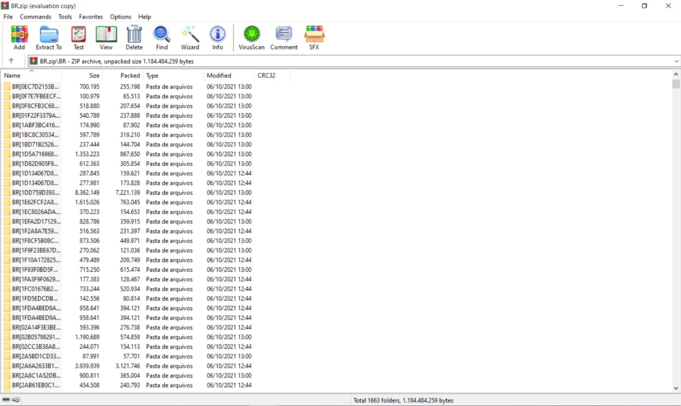The width and height of the screenshot is (681, 406).
Task: Open the Options menu
Action: coord(121,17)
